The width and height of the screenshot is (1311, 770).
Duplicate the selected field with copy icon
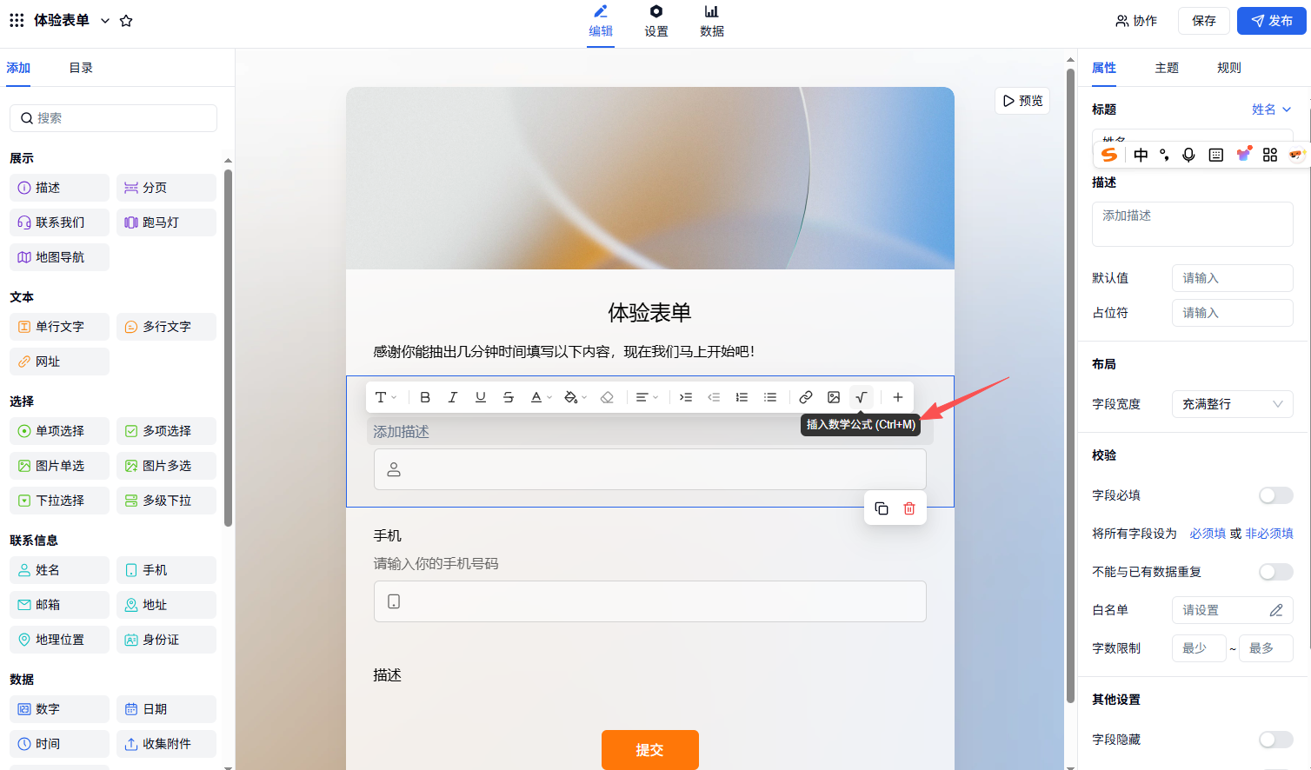[882, 508]
